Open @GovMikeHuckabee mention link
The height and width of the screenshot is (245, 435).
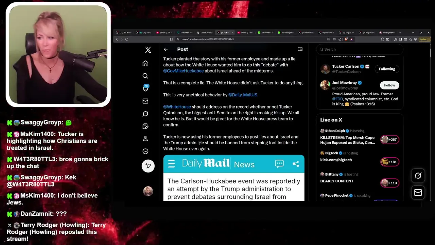pyautogui.click(x=184, y=71)
